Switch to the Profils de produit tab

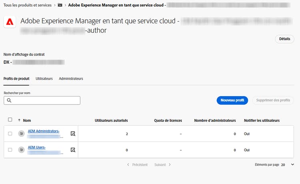pos(16,79)
